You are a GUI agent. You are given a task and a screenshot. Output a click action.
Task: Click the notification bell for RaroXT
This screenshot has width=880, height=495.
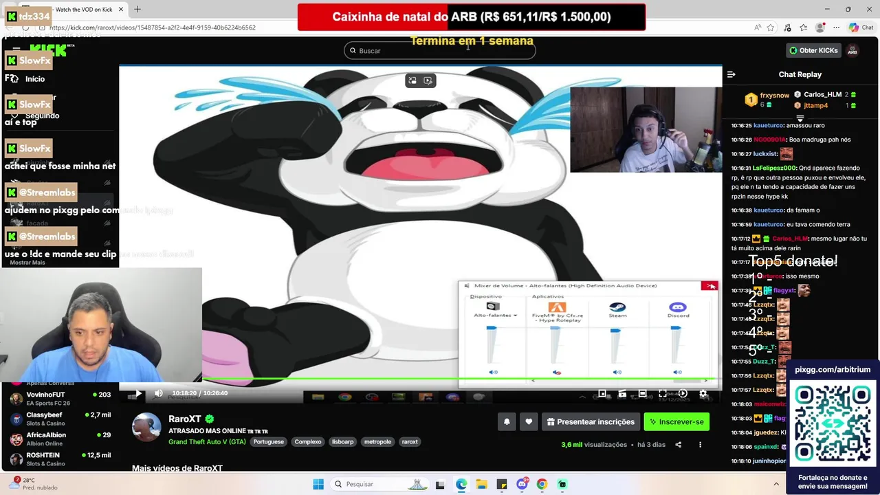[507, 421]
